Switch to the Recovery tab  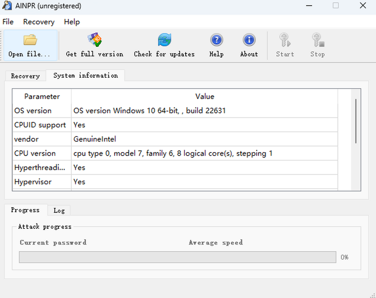[25, 76]
